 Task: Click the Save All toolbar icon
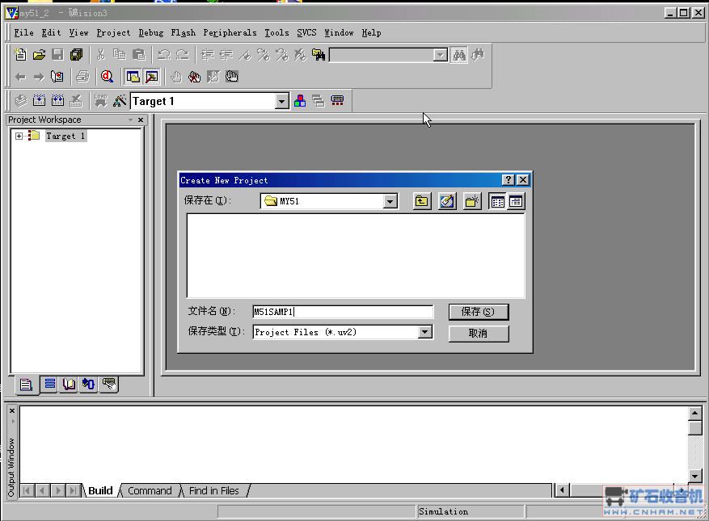pos(77,55)
